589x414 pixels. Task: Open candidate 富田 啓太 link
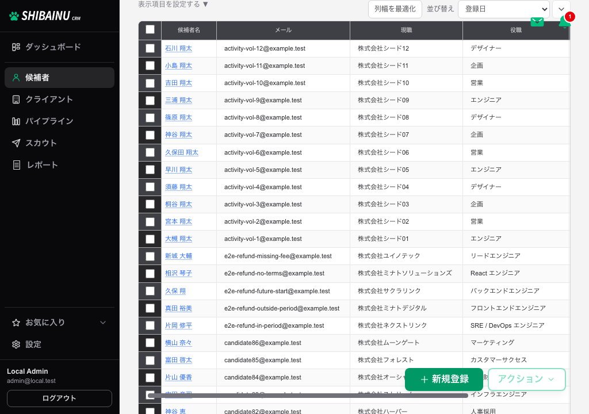[x=178, y=361]
